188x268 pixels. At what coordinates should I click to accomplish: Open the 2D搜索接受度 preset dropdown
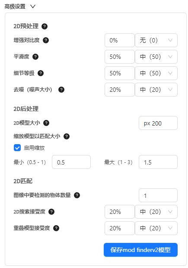coord(156,212)
